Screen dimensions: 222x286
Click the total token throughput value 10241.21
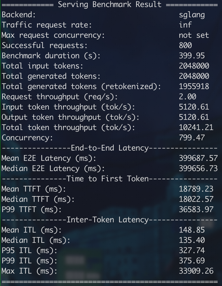coord(196,128)
